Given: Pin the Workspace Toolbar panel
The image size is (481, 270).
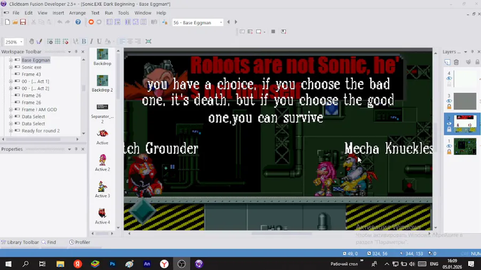Looking at the screenshot, I should point(76,52).
